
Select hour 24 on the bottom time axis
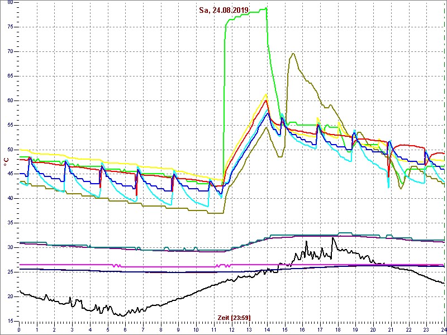pyautogui.click(x=443, y=329)
